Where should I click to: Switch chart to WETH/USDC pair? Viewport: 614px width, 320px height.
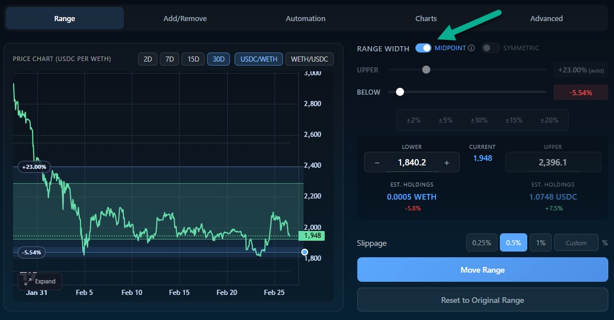(309, 59)
